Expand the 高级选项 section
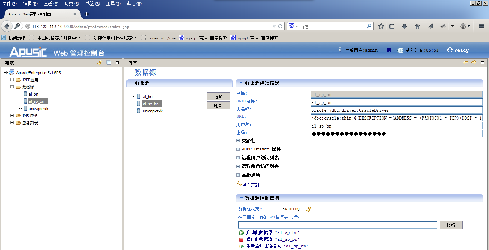 pos(238,175)
